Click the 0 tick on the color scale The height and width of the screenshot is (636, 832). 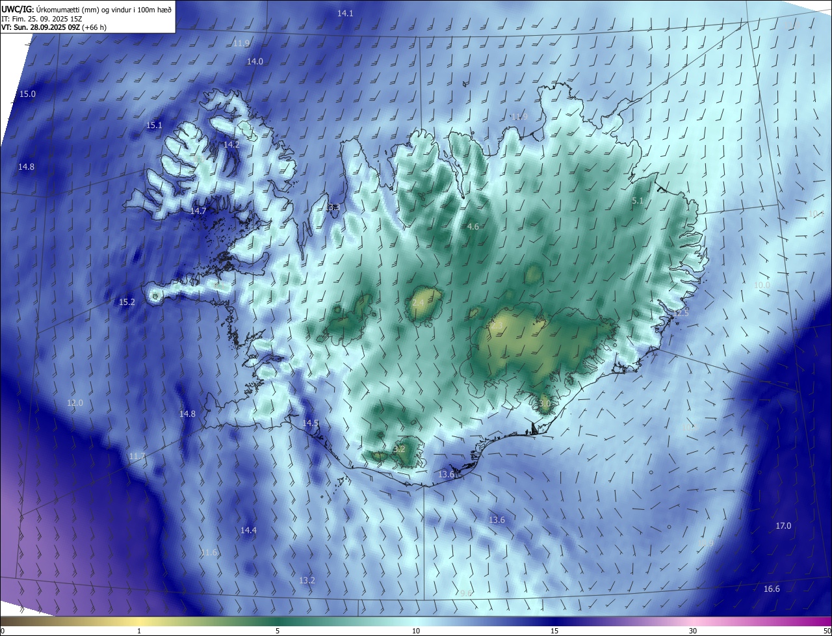(x=3, y=631)
